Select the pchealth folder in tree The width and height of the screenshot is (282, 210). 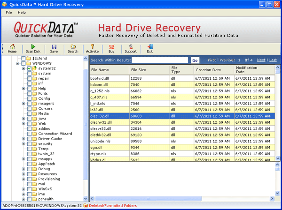pos(46,199)
